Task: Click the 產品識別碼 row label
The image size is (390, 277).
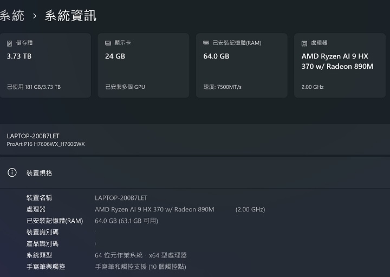Action: (43, 243)
